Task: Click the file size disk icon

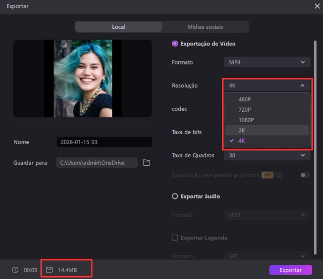Action: [49, 270]
